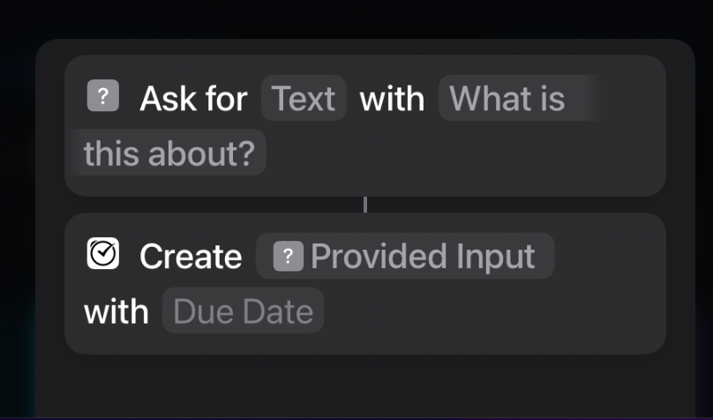The height and width of the screenshot is (420, 713).
Task: Click blank space right of "What is"
Action: click(x=631, y=99)
